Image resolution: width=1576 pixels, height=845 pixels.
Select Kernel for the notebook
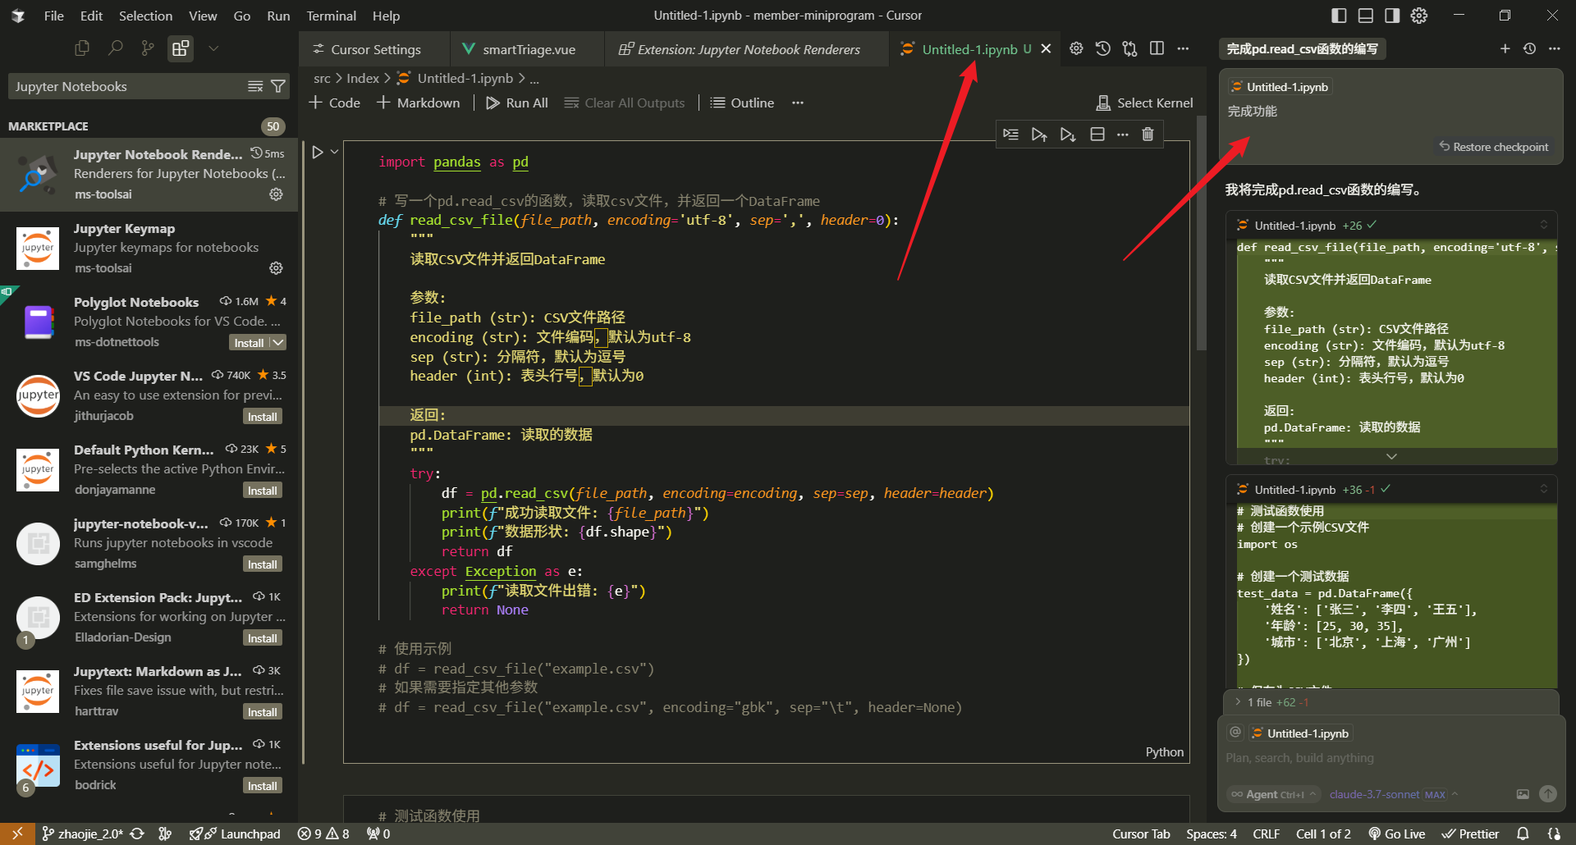tap(1144, 103)
